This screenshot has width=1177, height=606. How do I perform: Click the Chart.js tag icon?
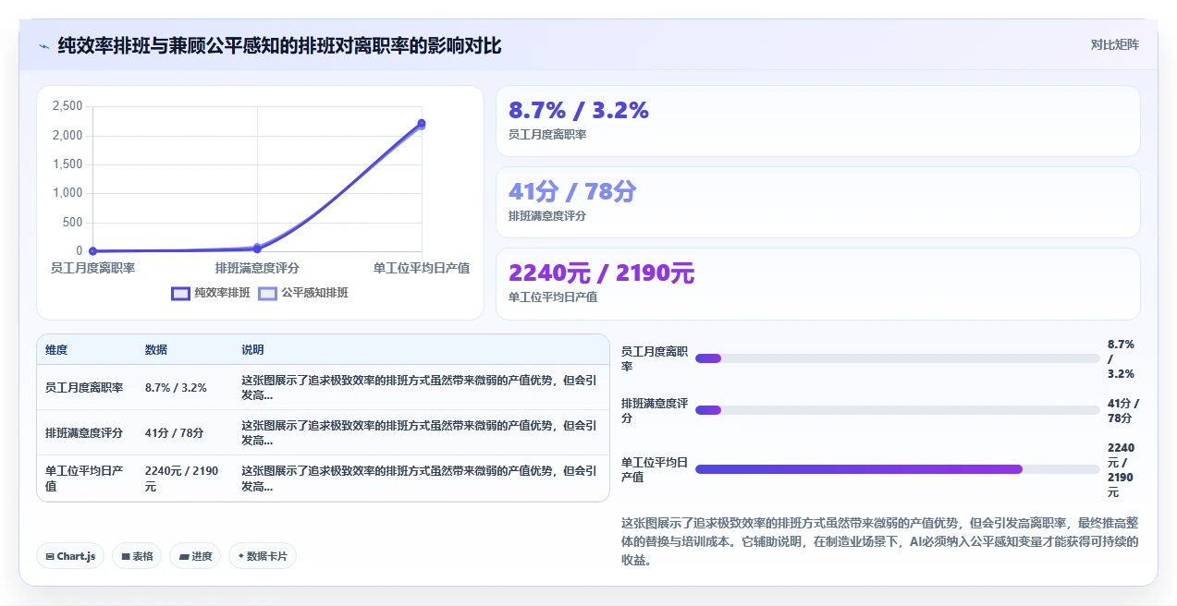tap(50, 556)
